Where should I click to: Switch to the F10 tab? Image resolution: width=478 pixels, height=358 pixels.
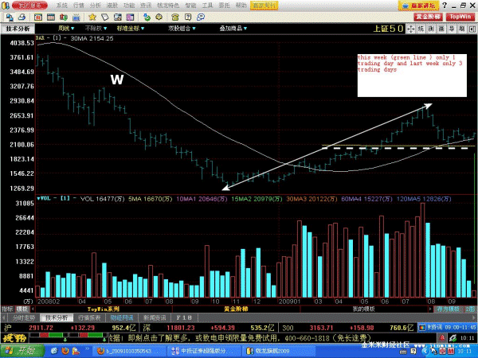pyautogui.click(x=184, y=317)
